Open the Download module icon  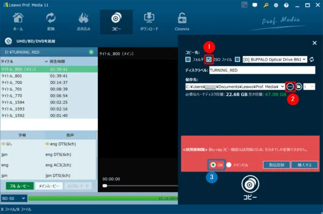149,18
